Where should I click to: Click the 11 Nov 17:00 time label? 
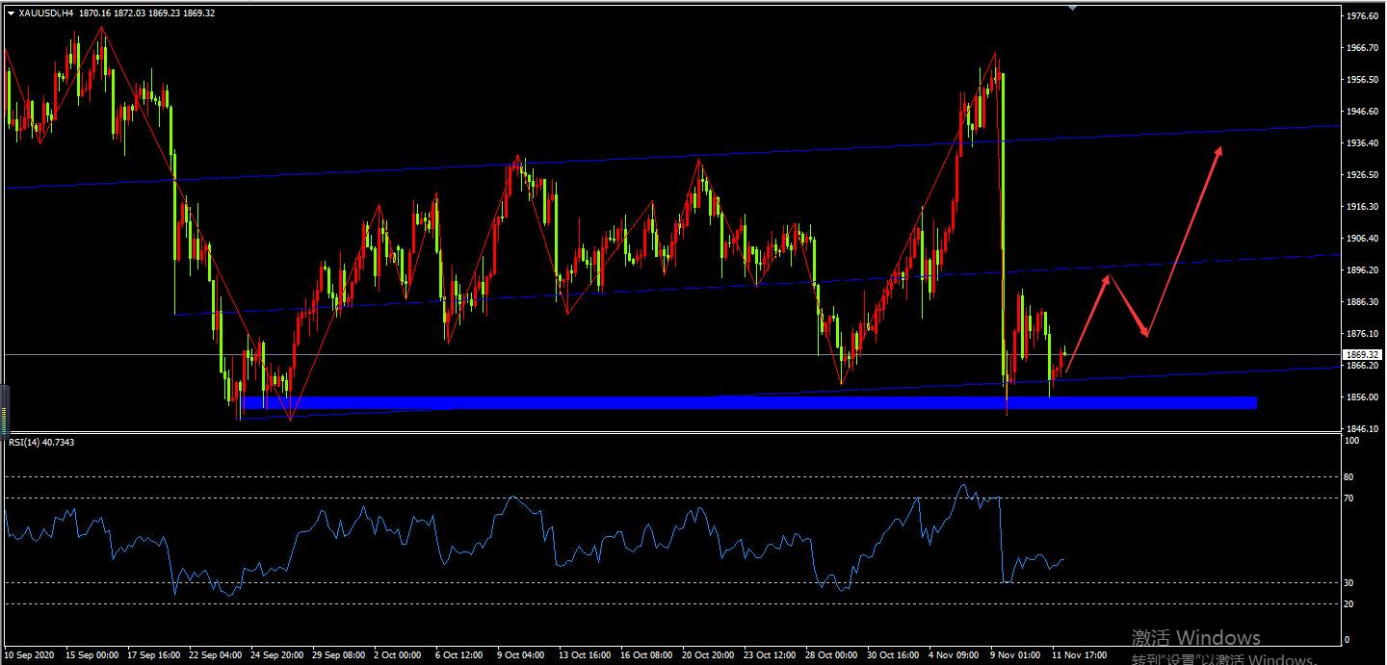pos(1079,655)
